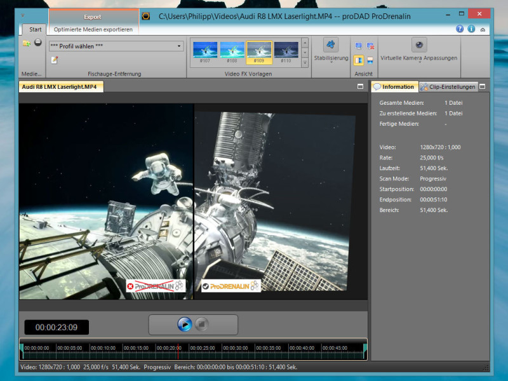The image size is (508, 381).
Task: Click the timeline end range handle
Action: coord(364,351)
